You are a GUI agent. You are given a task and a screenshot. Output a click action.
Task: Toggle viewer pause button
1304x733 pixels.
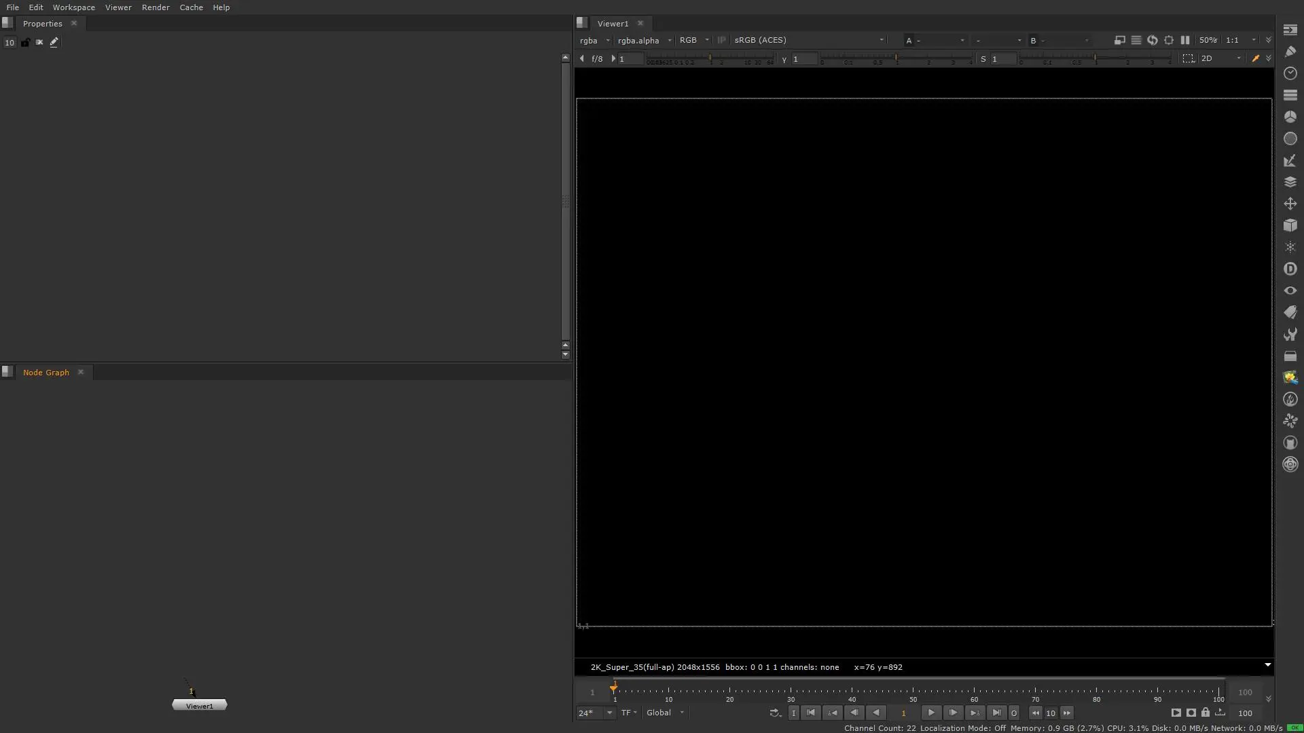[x=1185, y=40]
